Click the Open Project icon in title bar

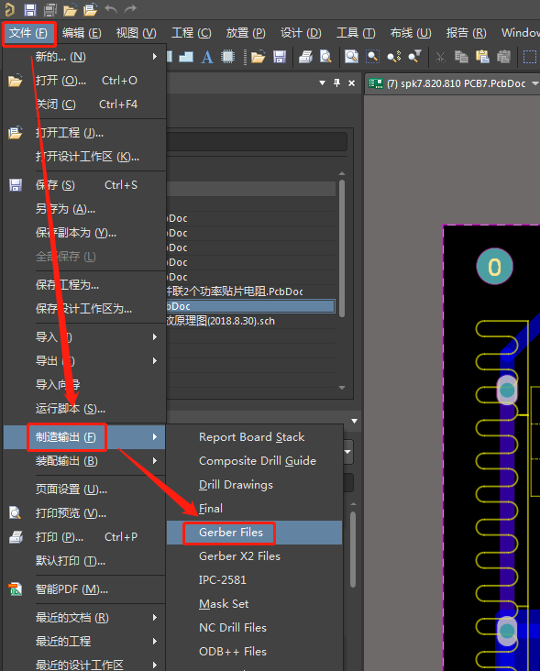tap(90, 9)
